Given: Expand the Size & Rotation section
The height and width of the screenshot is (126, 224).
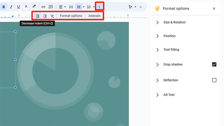Looking at the screenshot, I should tap(157, 22).
